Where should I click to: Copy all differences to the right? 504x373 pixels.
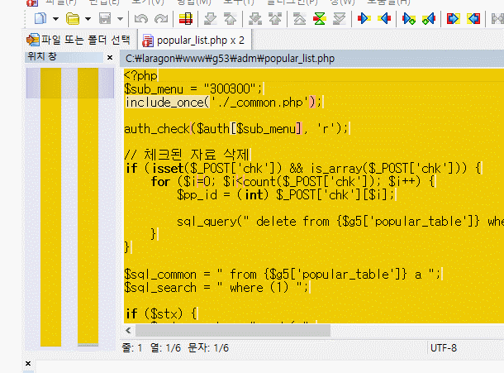coord(454,19)
